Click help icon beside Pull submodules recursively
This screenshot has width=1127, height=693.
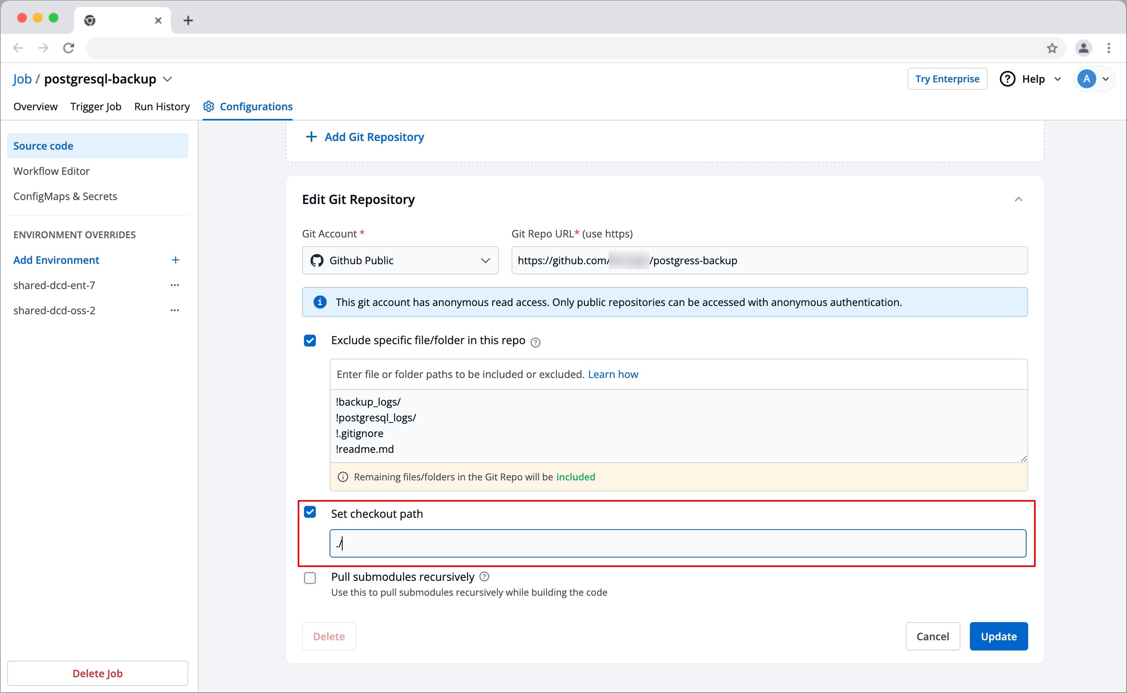484,576
